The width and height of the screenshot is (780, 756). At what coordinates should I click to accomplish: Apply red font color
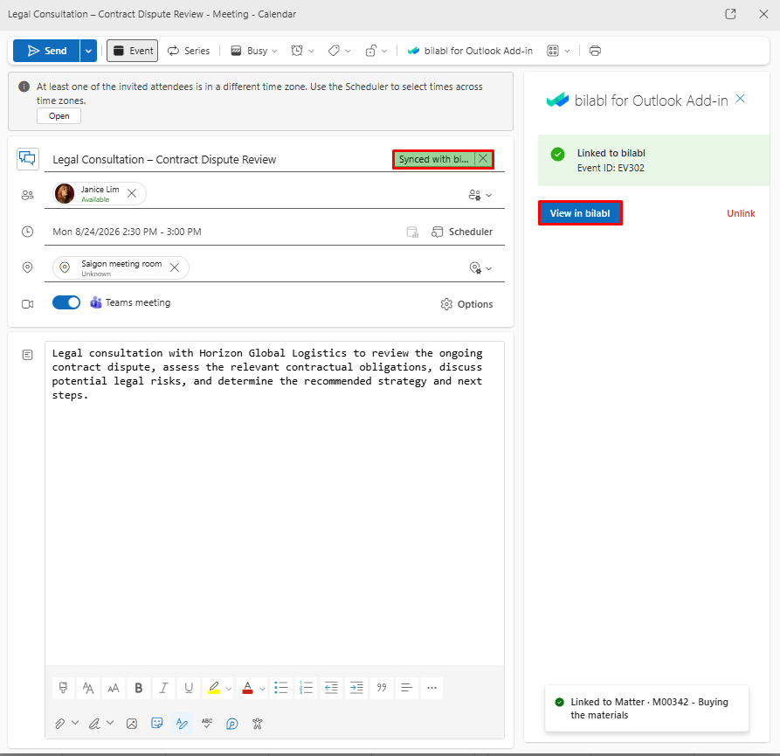(247, 688)
